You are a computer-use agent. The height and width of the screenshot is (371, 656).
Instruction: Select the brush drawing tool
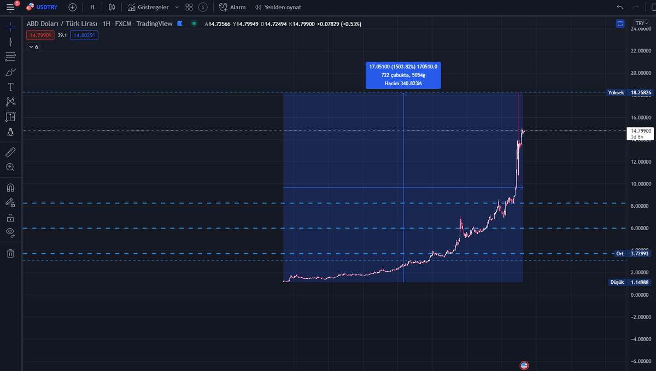(x=10, y=72)
